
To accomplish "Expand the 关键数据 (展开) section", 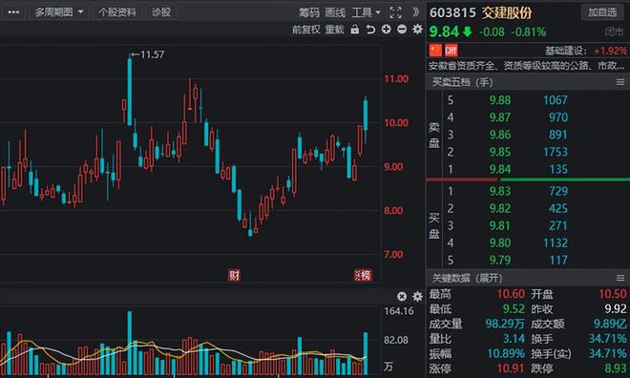I will (x=467, y=278).
